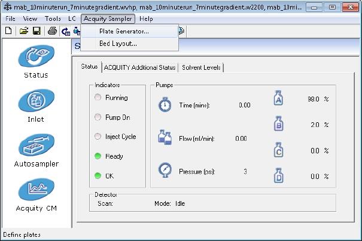Choose Plate Generator... from the menu
Image resolution: width=362 pixels, height=241 pixels.
[x=129, y=31]
